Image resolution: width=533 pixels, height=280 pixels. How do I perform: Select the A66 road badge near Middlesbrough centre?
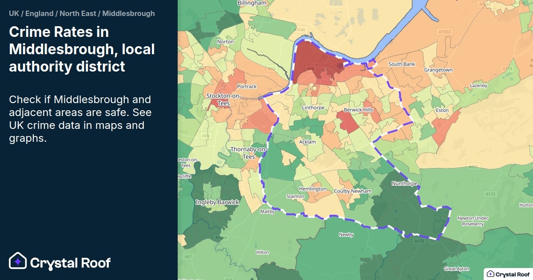point(310,69)
